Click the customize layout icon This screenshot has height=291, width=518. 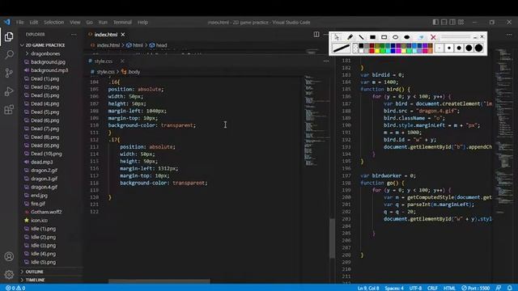(461, 22)
